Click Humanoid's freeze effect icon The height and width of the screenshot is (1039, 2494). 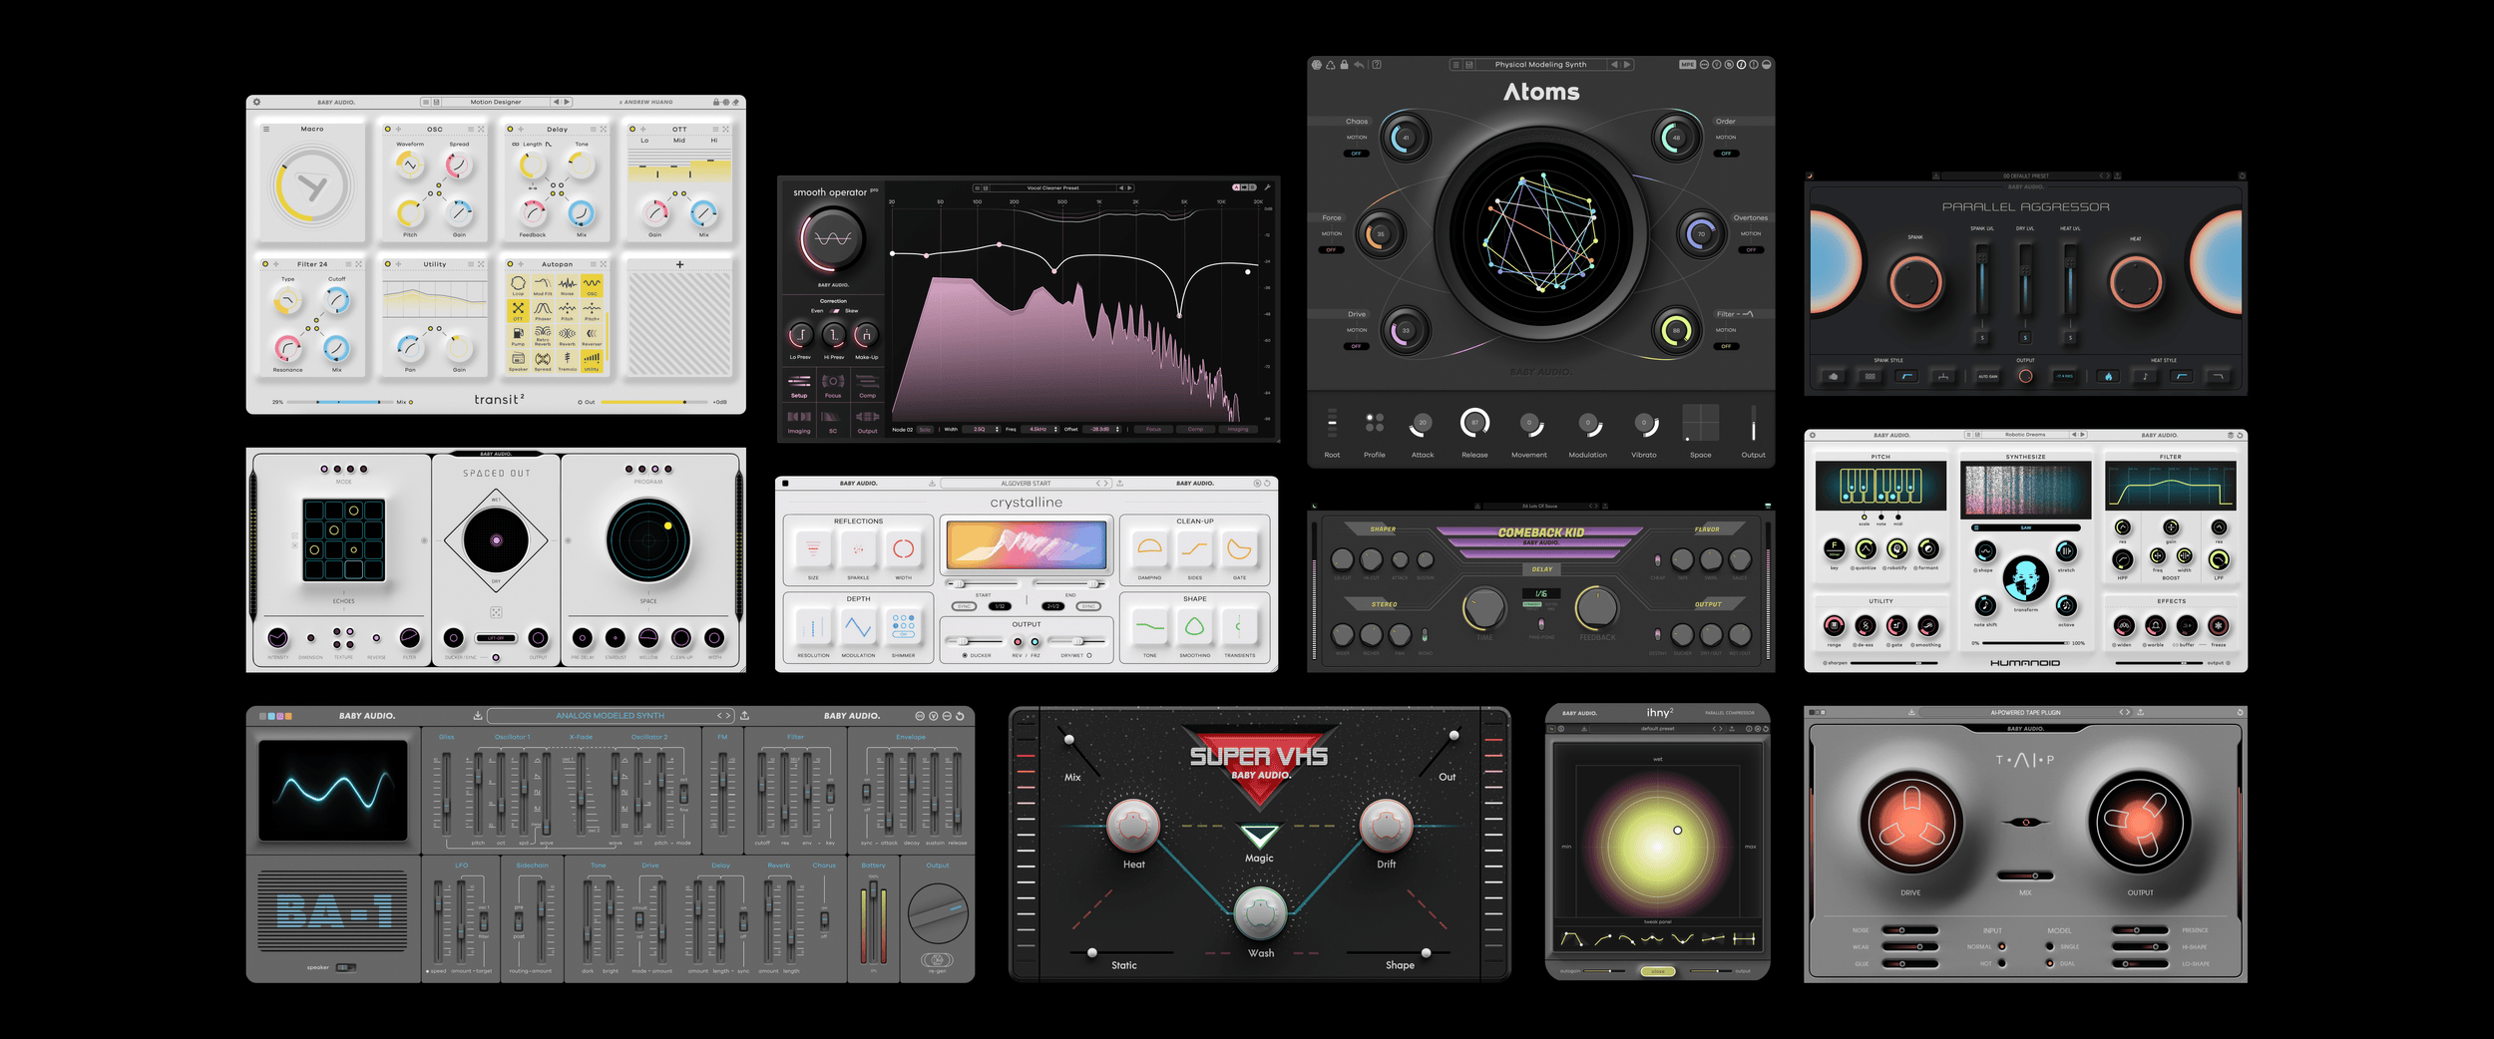coord(2218,626)
